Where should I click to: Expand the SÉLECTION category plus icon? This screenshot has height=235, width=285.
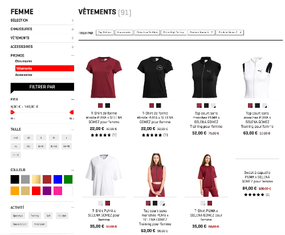(72, 21)
